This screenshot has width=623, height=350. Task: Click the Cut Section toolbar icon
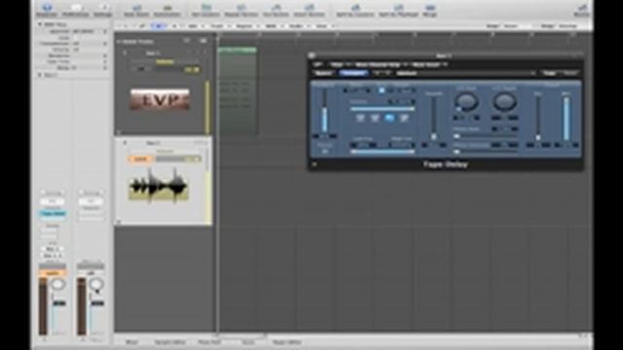click(x=275, y=10)
